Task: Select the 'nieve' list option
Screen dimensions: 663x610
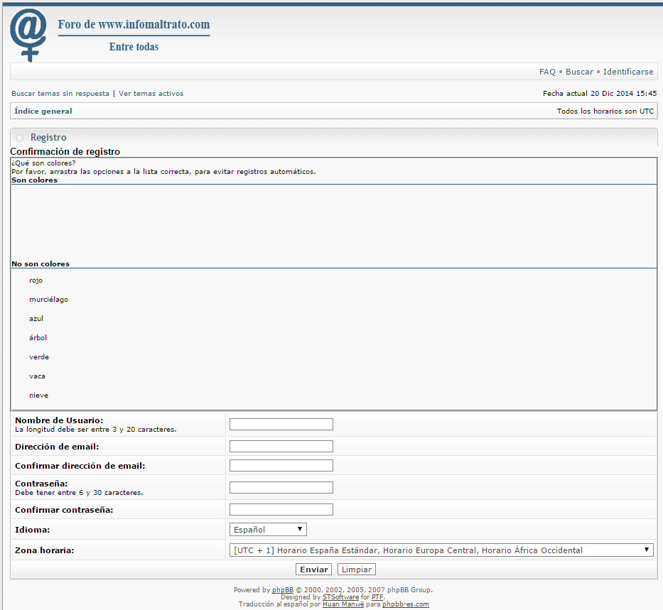Action: coord(39,396)
